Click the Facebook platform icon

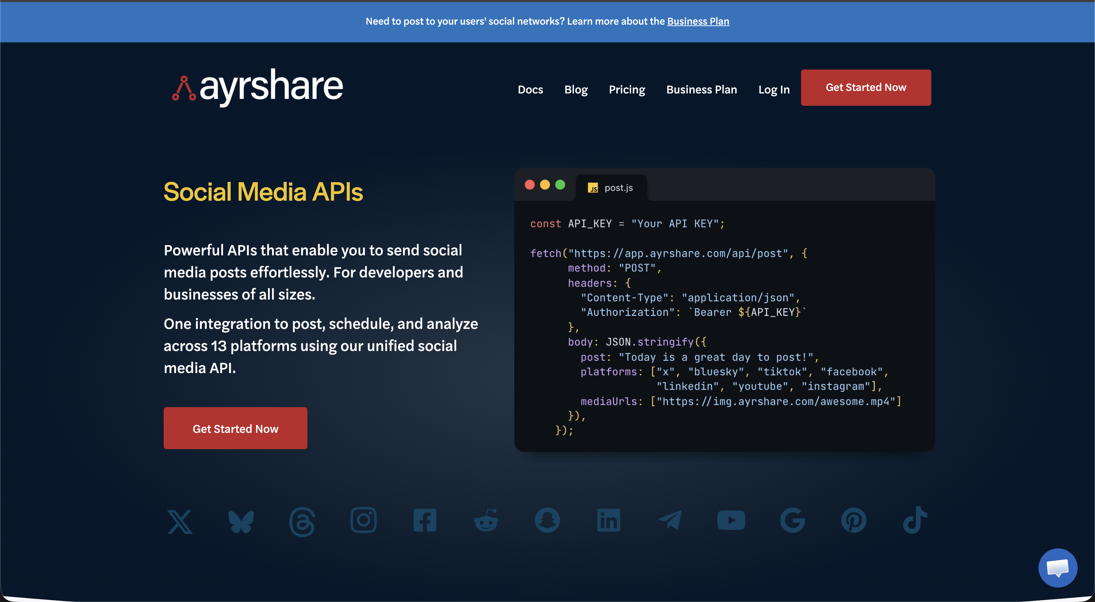(x=425, y=521)
